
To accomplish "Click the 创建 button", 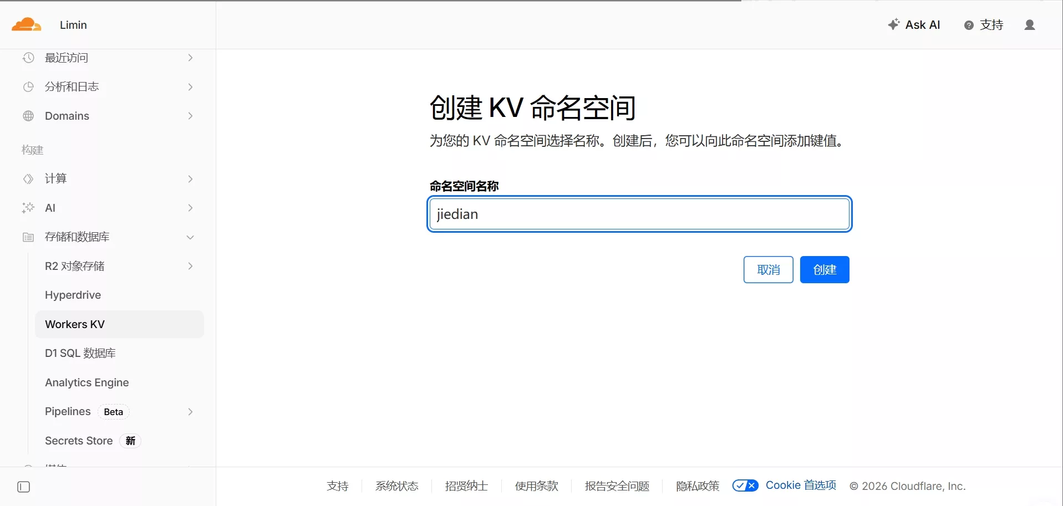I will (825, 269).
